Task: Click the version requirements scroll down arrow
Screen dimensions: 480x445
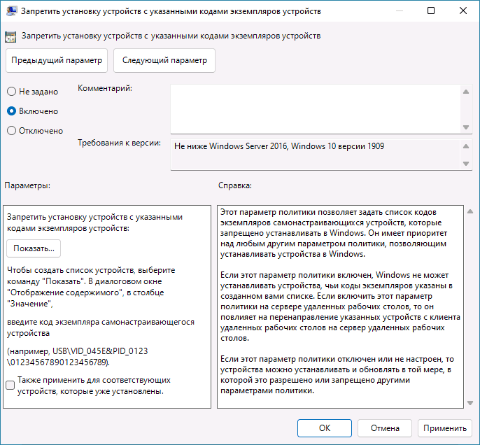Action: pyautogui.click(x=466, y=164)
